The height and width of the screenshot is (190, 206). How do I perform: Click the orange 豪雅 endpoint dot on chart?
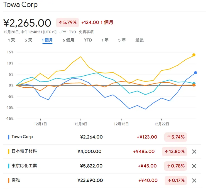pos(194,85)
